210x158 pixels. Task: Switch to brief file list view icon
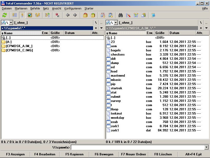15,15
